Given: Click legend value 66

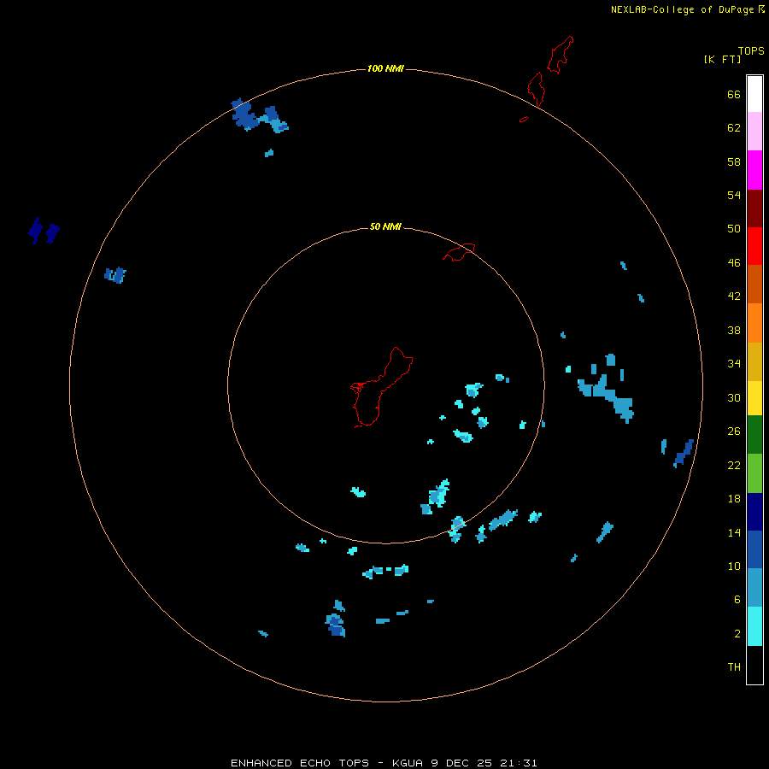Looking at the screenshot, I should coord(734,94).
